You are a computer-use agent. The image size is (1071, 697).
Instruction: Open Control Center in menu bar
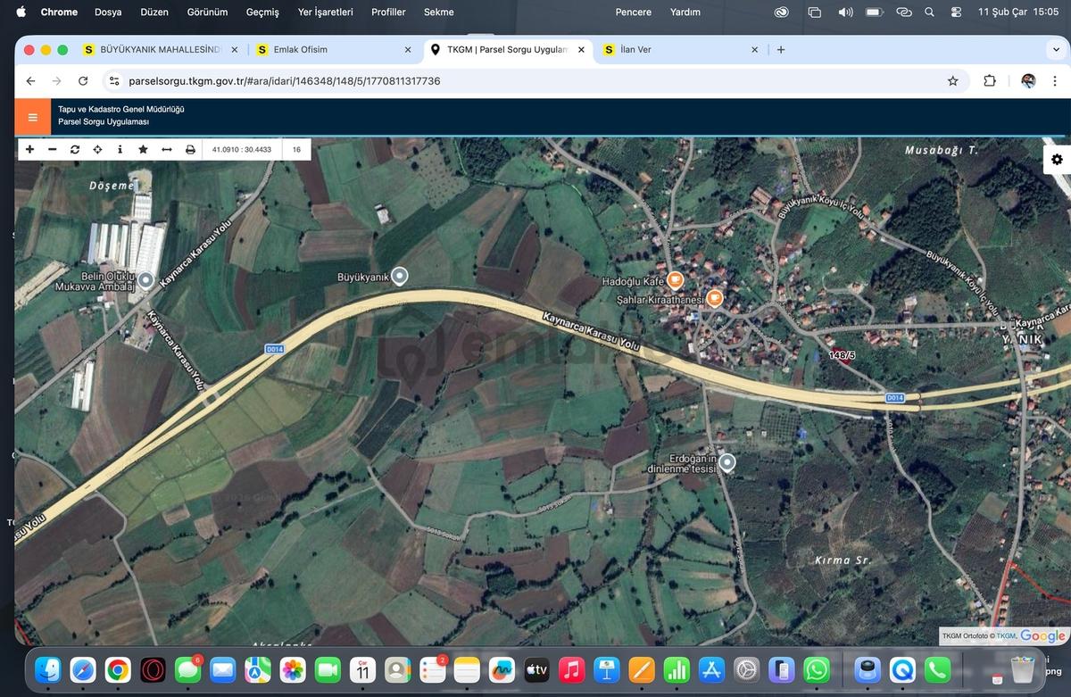956,12
